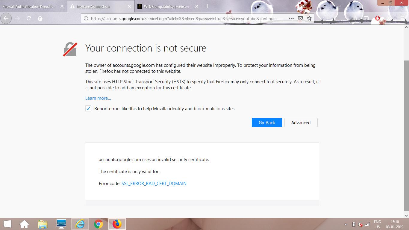Open the Firefox hamburger menu
This screenshot has width=409, height=230.
(x=402, y=18)
